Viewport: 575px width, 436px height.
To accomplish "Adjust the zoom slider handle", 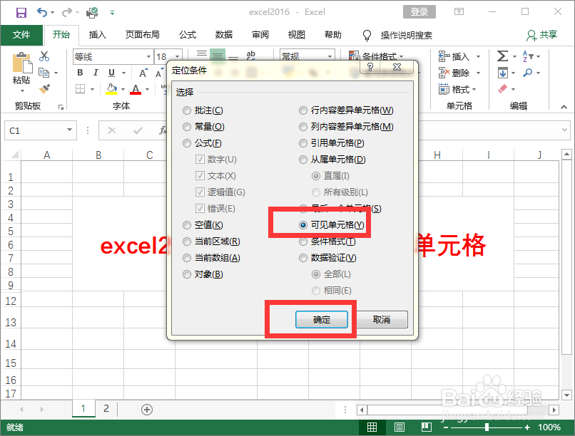I will coord(487,427).
